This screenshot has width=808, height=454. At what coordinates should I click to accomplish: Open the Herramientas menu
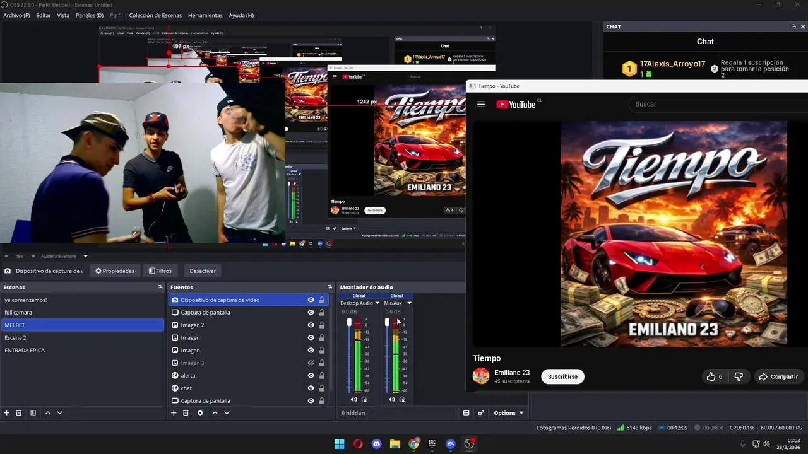point(205,15)
